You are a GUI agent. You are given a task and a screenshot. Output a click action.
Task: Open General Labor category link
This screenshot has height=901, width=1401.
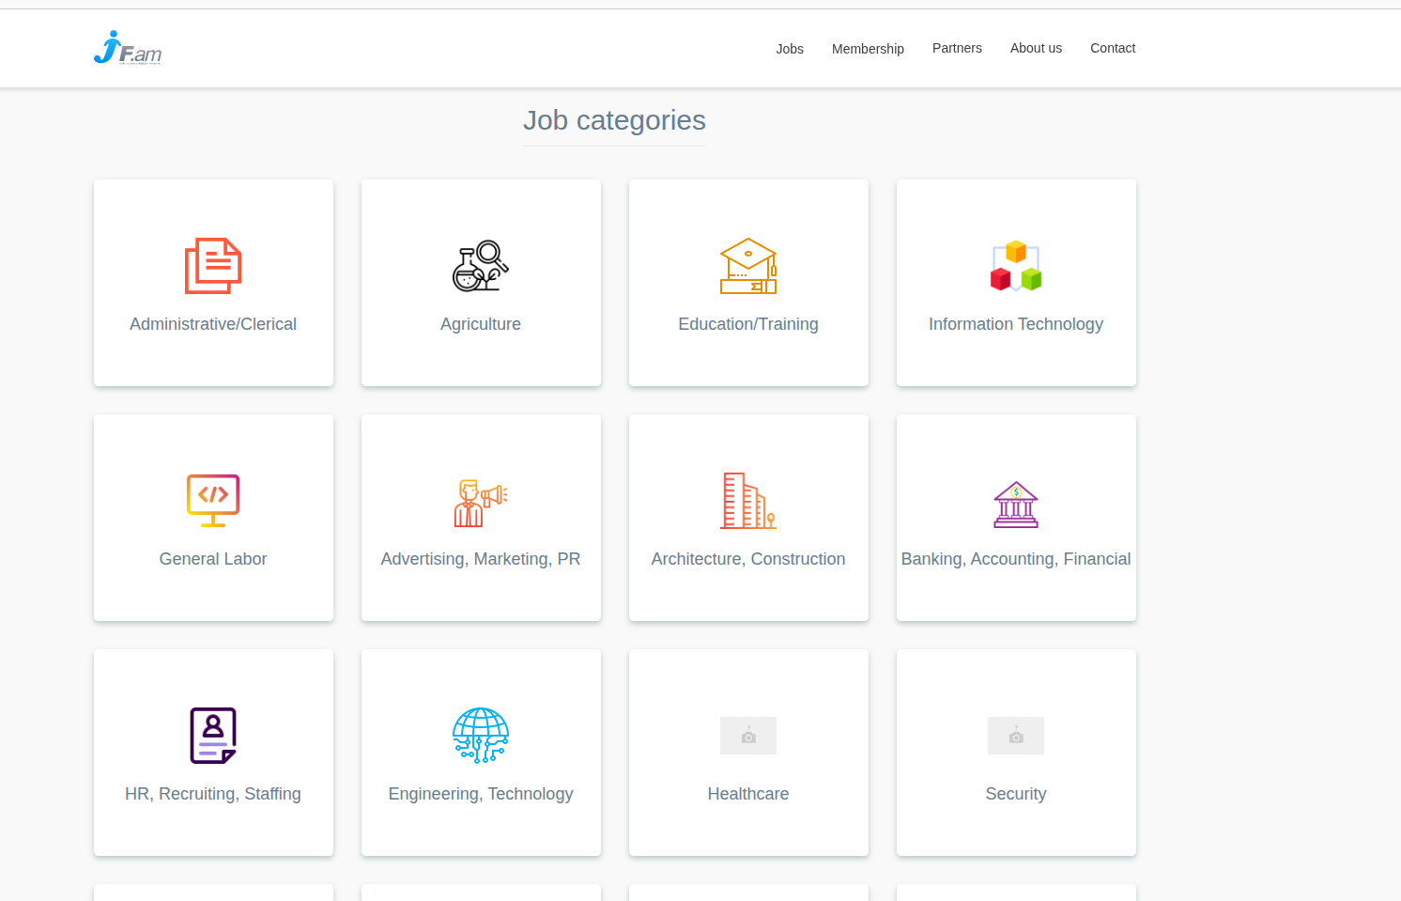[213, 559]
